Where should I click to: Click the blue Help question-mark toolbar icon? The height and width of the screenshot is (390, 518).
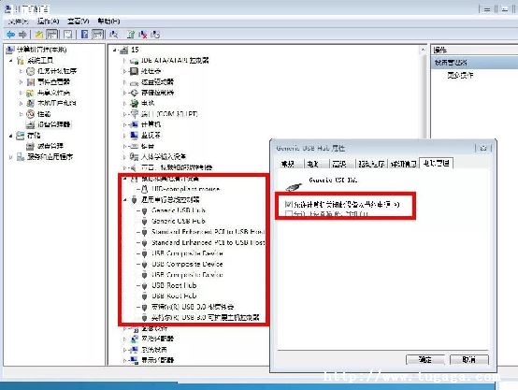click(x=84, y=34)
